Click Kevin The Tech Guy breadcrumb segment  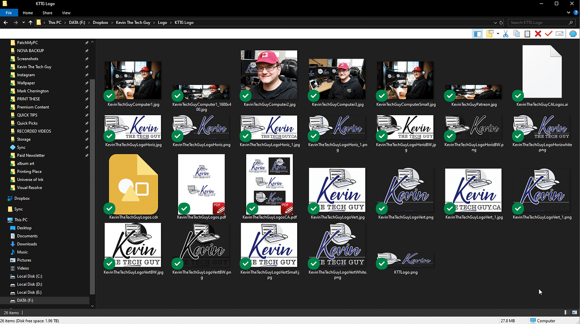click(133, 23)
